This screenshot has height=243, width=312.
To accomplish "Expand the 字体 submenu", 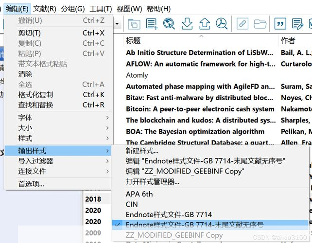I will pyautogui.click(x=58, y=118).
